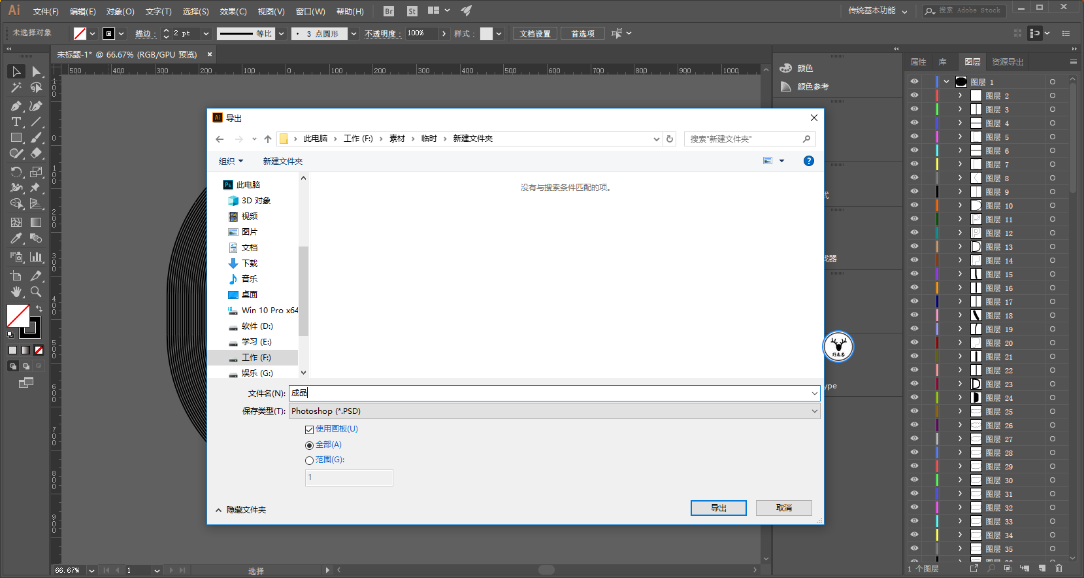The height and width of the screenshot is (578, 1084).
Task: Delete selected layer with trash icon
Action: pyautogui.click(x=1059, y=569)
